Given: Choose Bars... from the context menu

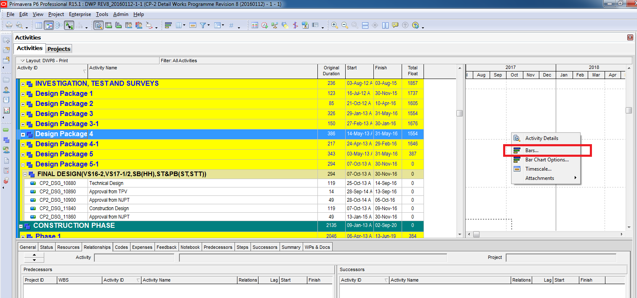Looking at the screenshot, I should 532,150.
